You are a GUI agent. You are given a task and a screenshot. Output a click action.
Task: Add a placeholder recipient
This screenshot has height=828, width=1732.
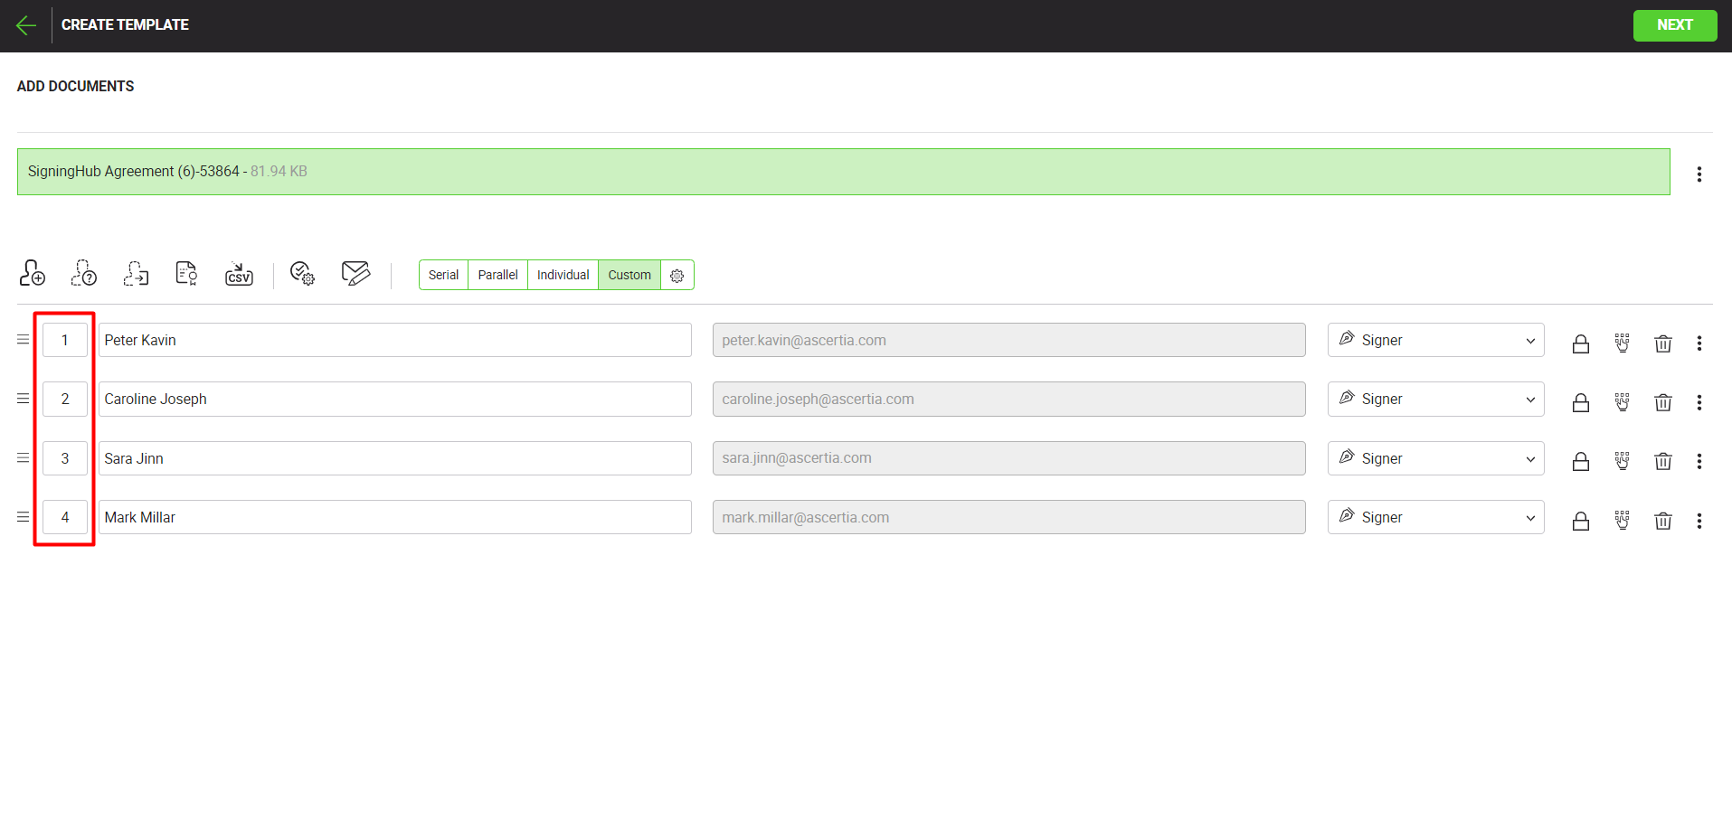coord(84,273)
